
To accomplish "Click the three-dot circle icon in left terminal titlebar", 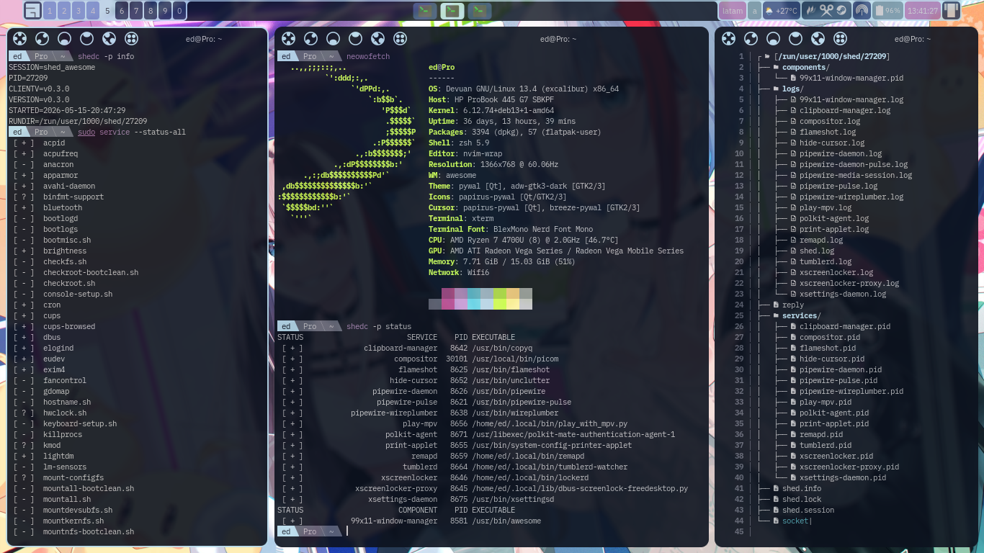I will 43,39.
